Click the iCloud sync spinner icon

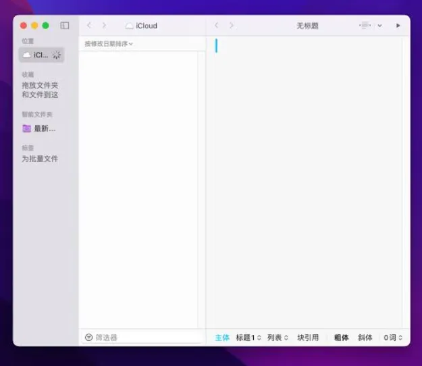[57, 55]
